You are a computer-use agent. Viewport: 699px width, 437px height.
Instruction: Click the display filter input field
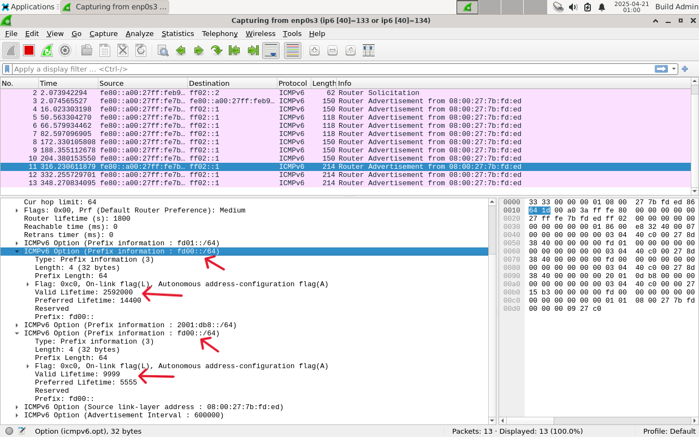[328, 69]
